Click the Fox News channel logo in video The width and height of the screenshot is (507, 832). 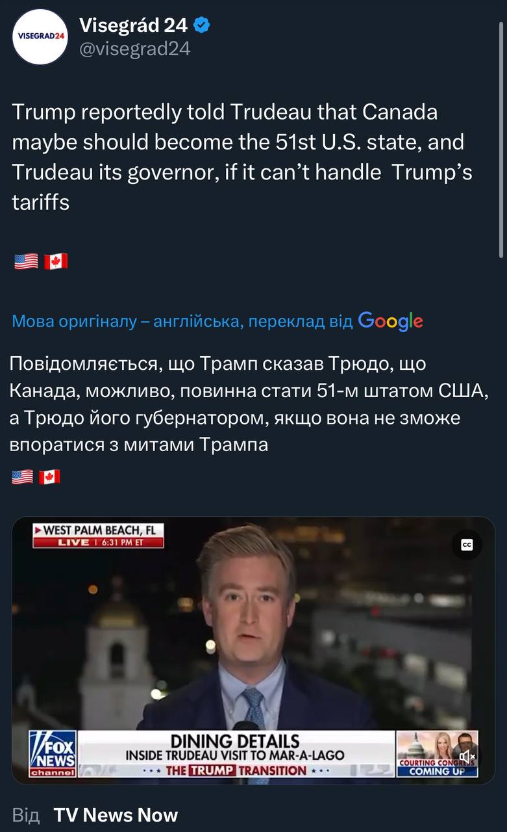53,753
